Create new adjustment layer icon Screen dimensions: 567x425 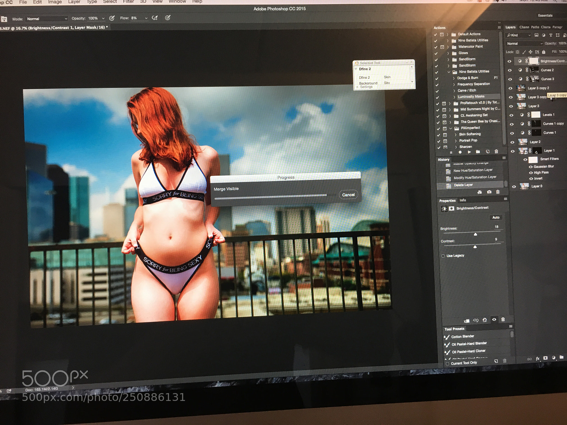click(x=554, y=358)
